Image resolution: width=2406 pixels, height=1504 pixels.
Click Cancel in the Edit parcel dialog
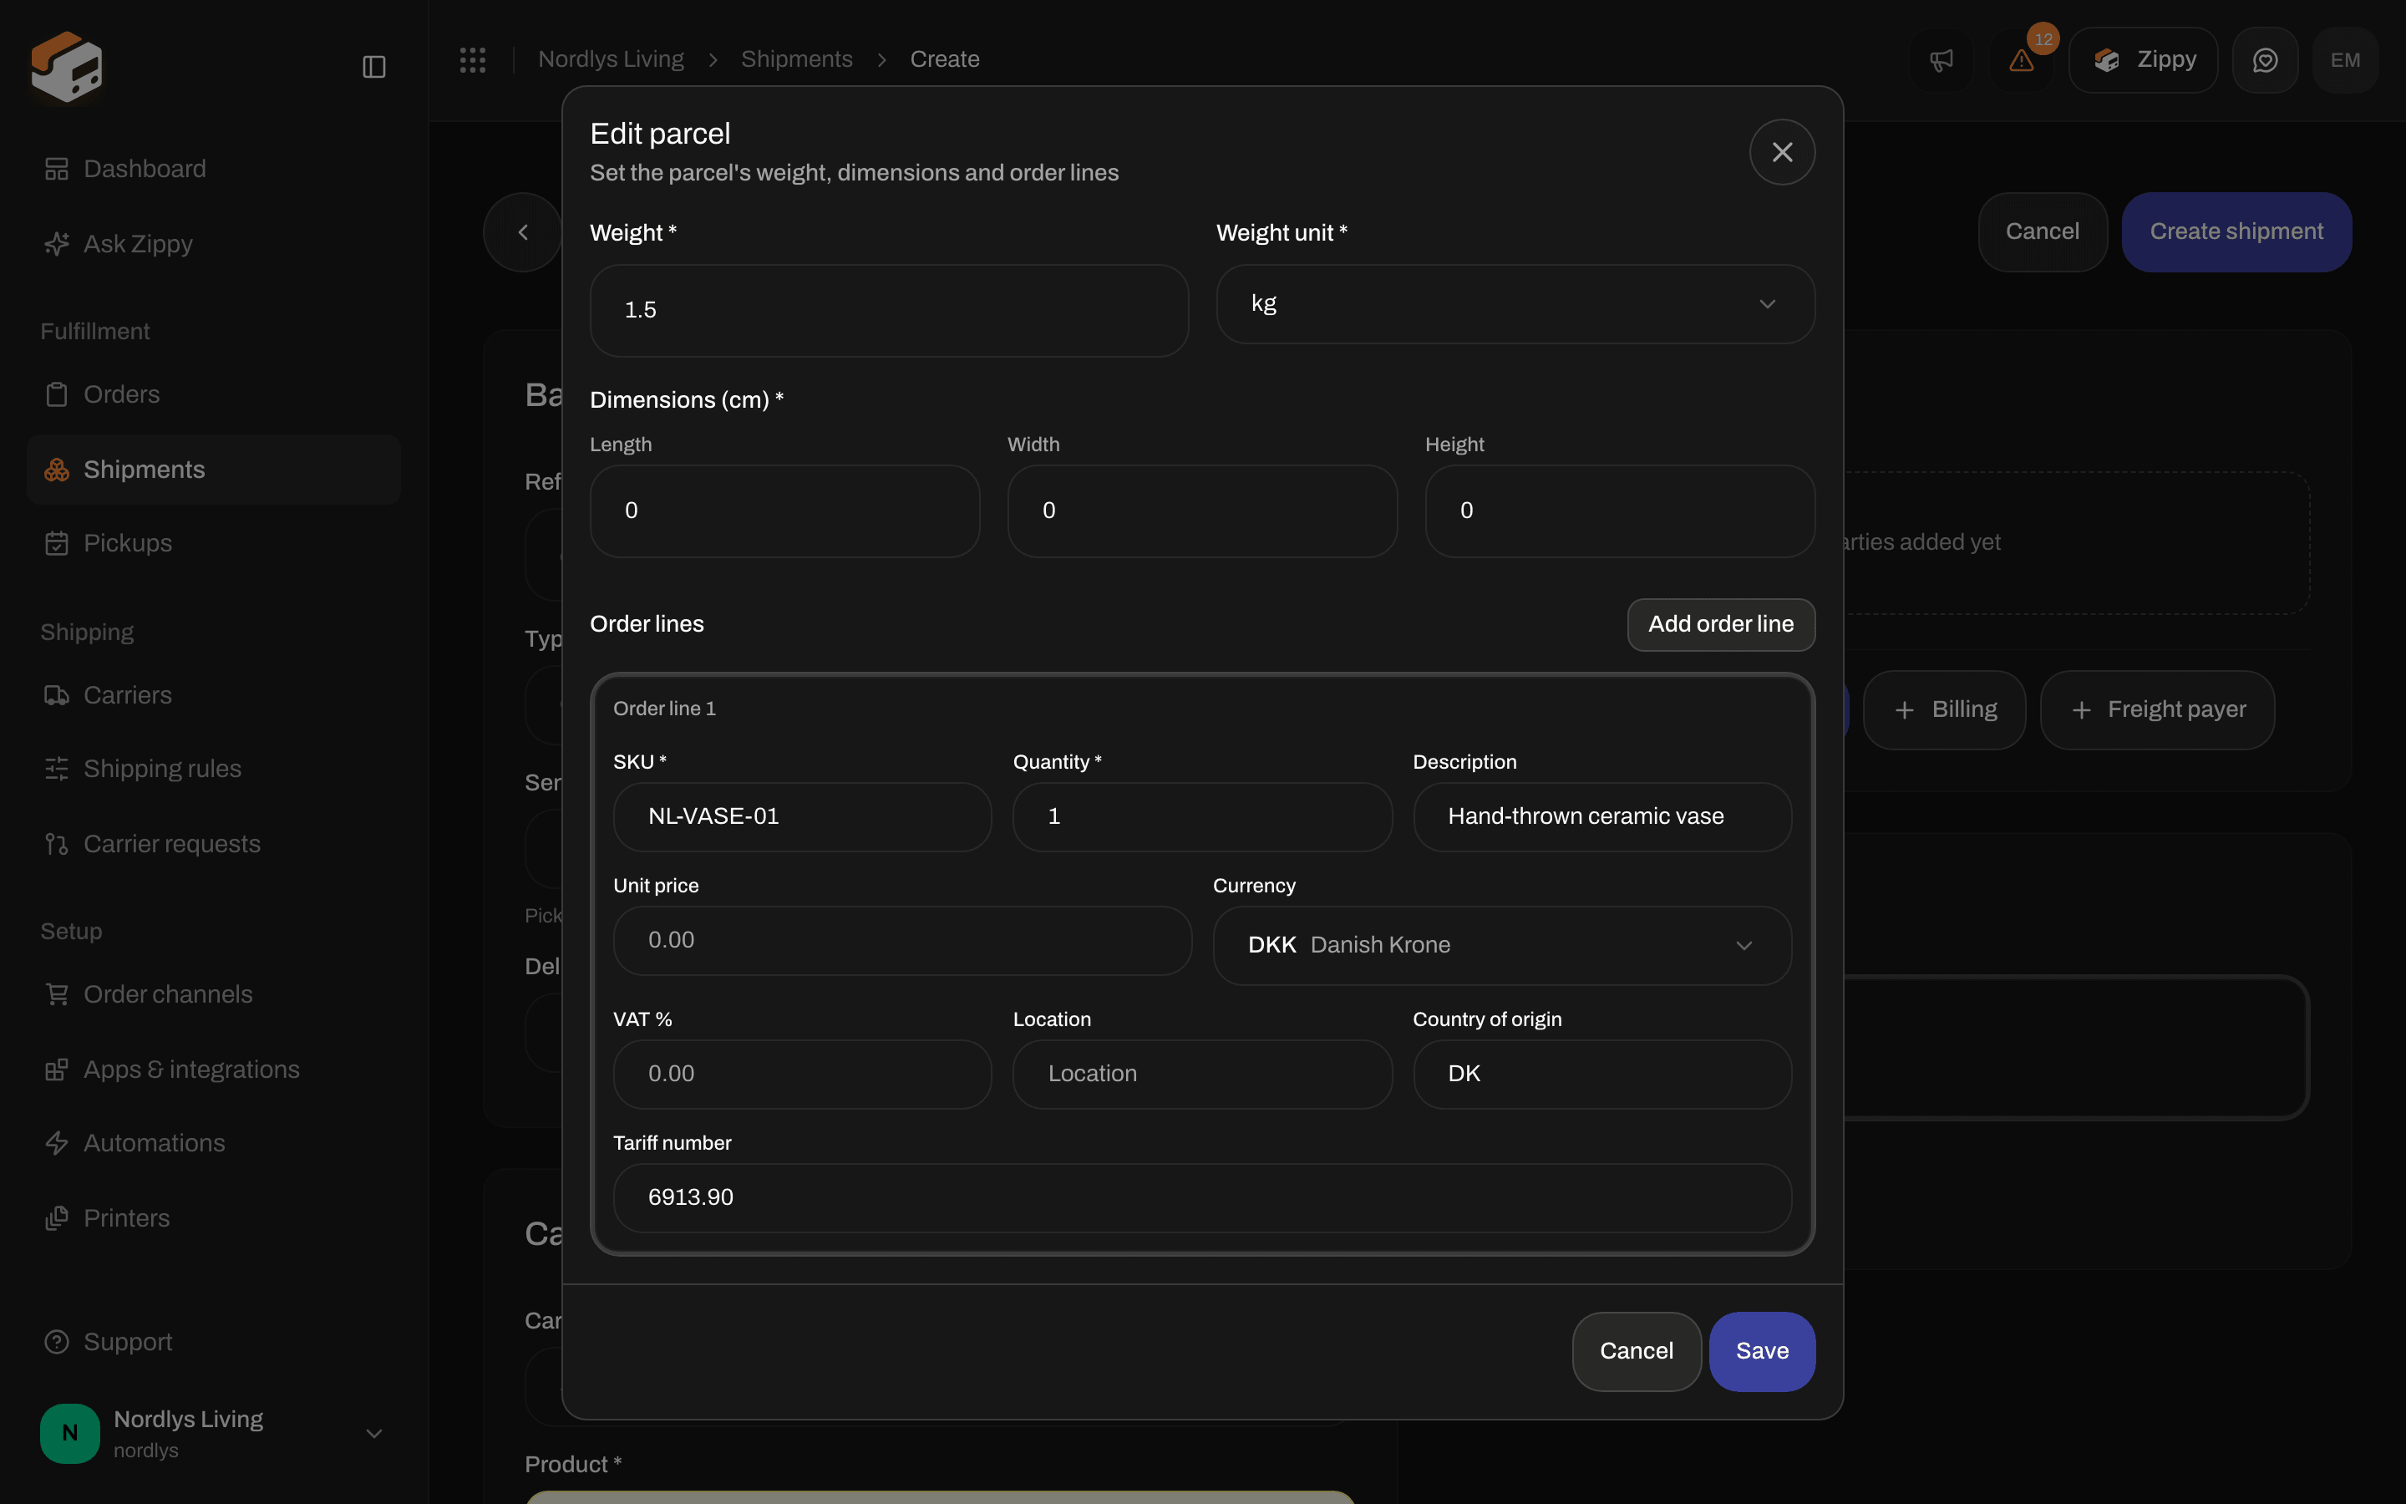click(x=1637, y=1351)
